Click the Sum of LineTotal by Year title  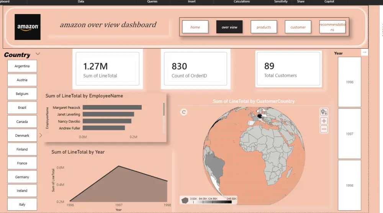click(78, 152)
